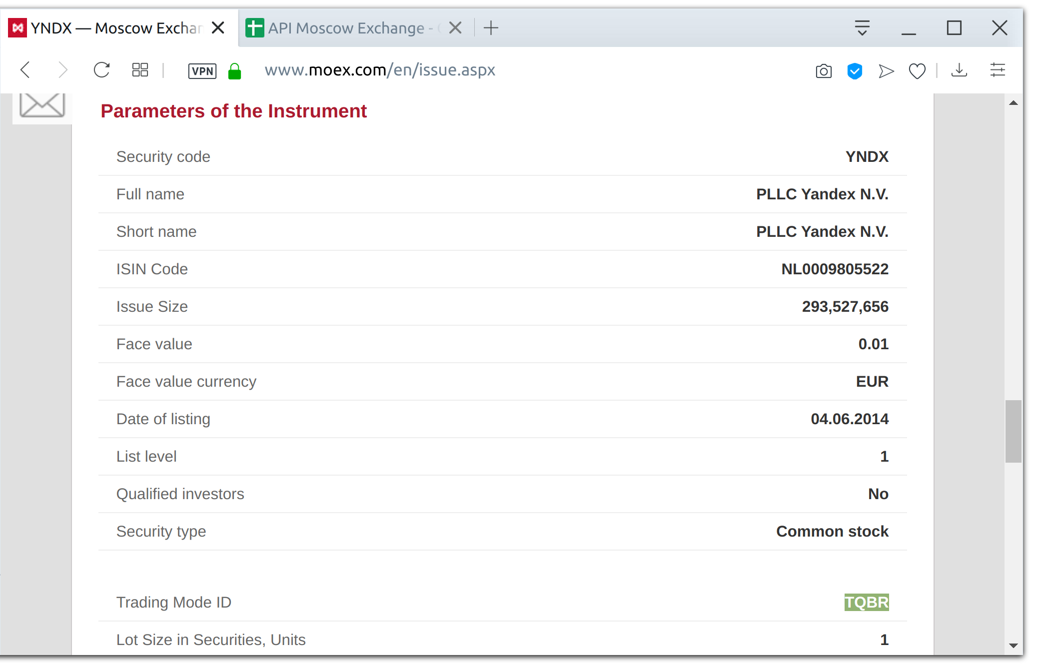Switch to API Moscow Exchange tab

345,28
